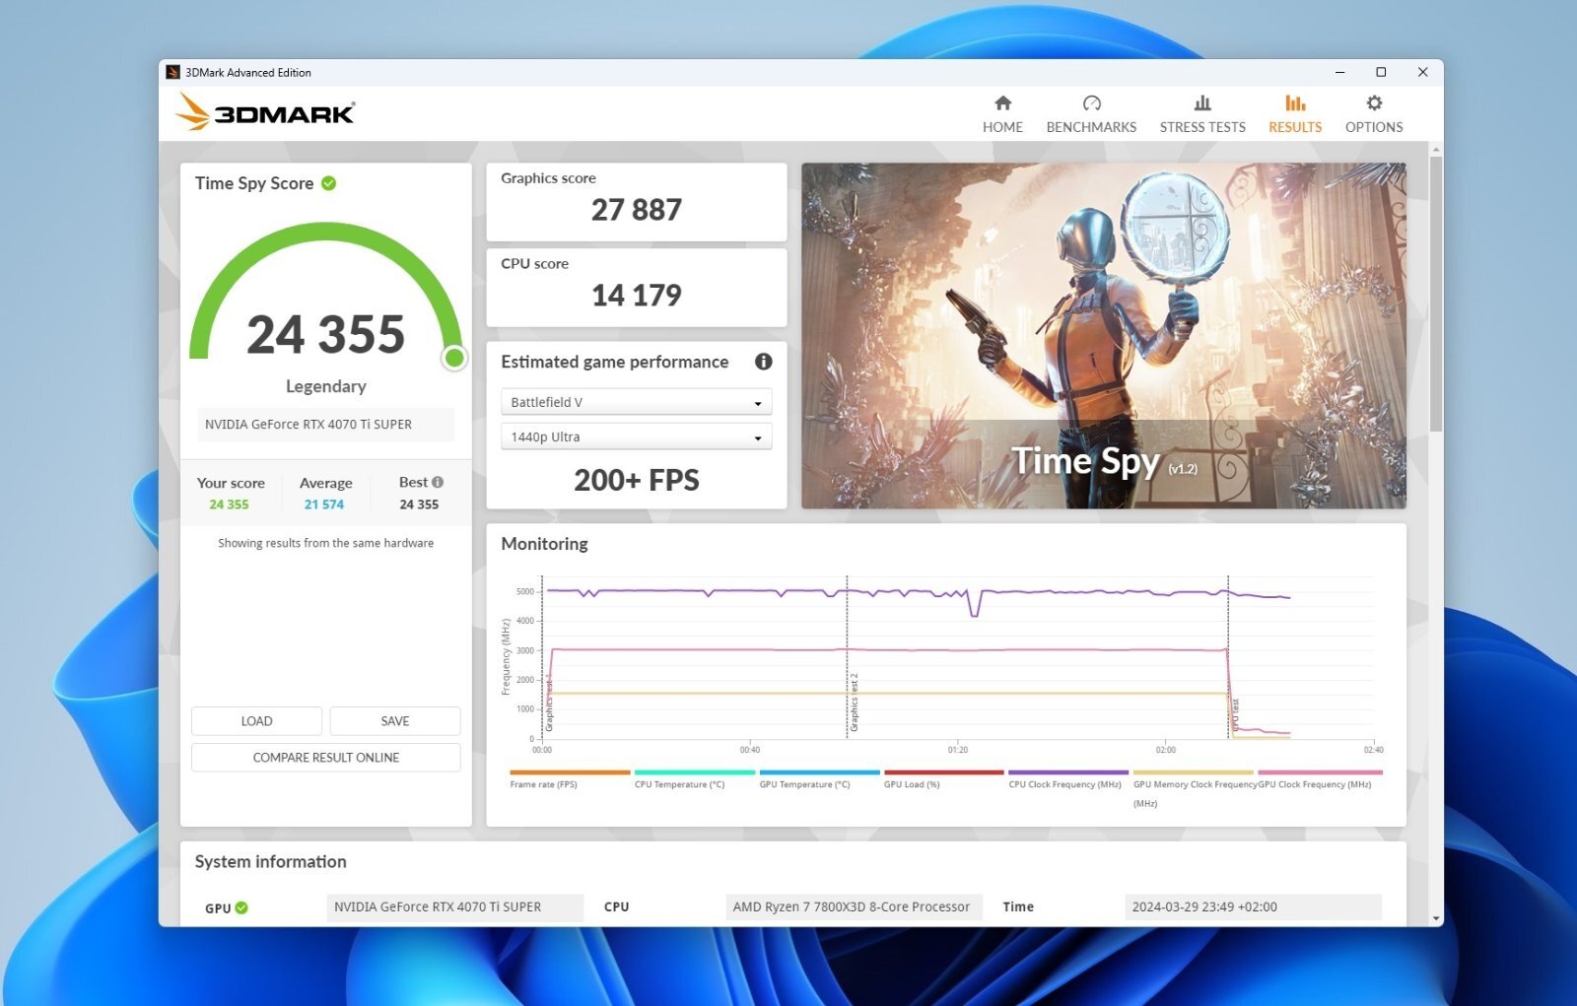The image size is (1577, 1006).
Task: Click the Stress Tests bar chart icon
Action: [x=1202, y=102]
